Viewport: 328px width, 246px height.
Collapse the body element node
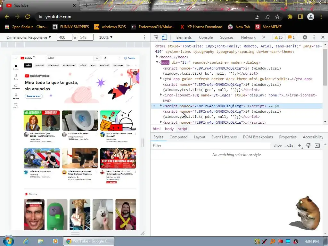tap(157, 62)
